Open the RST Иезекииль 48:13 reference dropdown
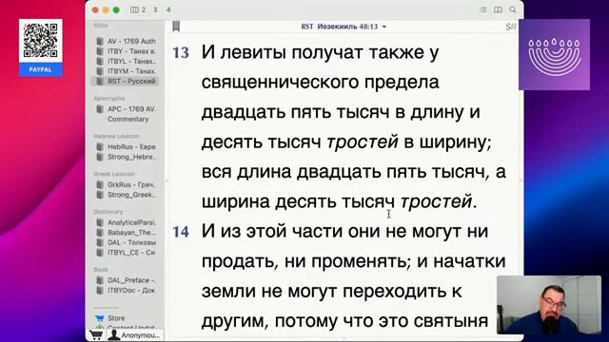 pos(344,27)
